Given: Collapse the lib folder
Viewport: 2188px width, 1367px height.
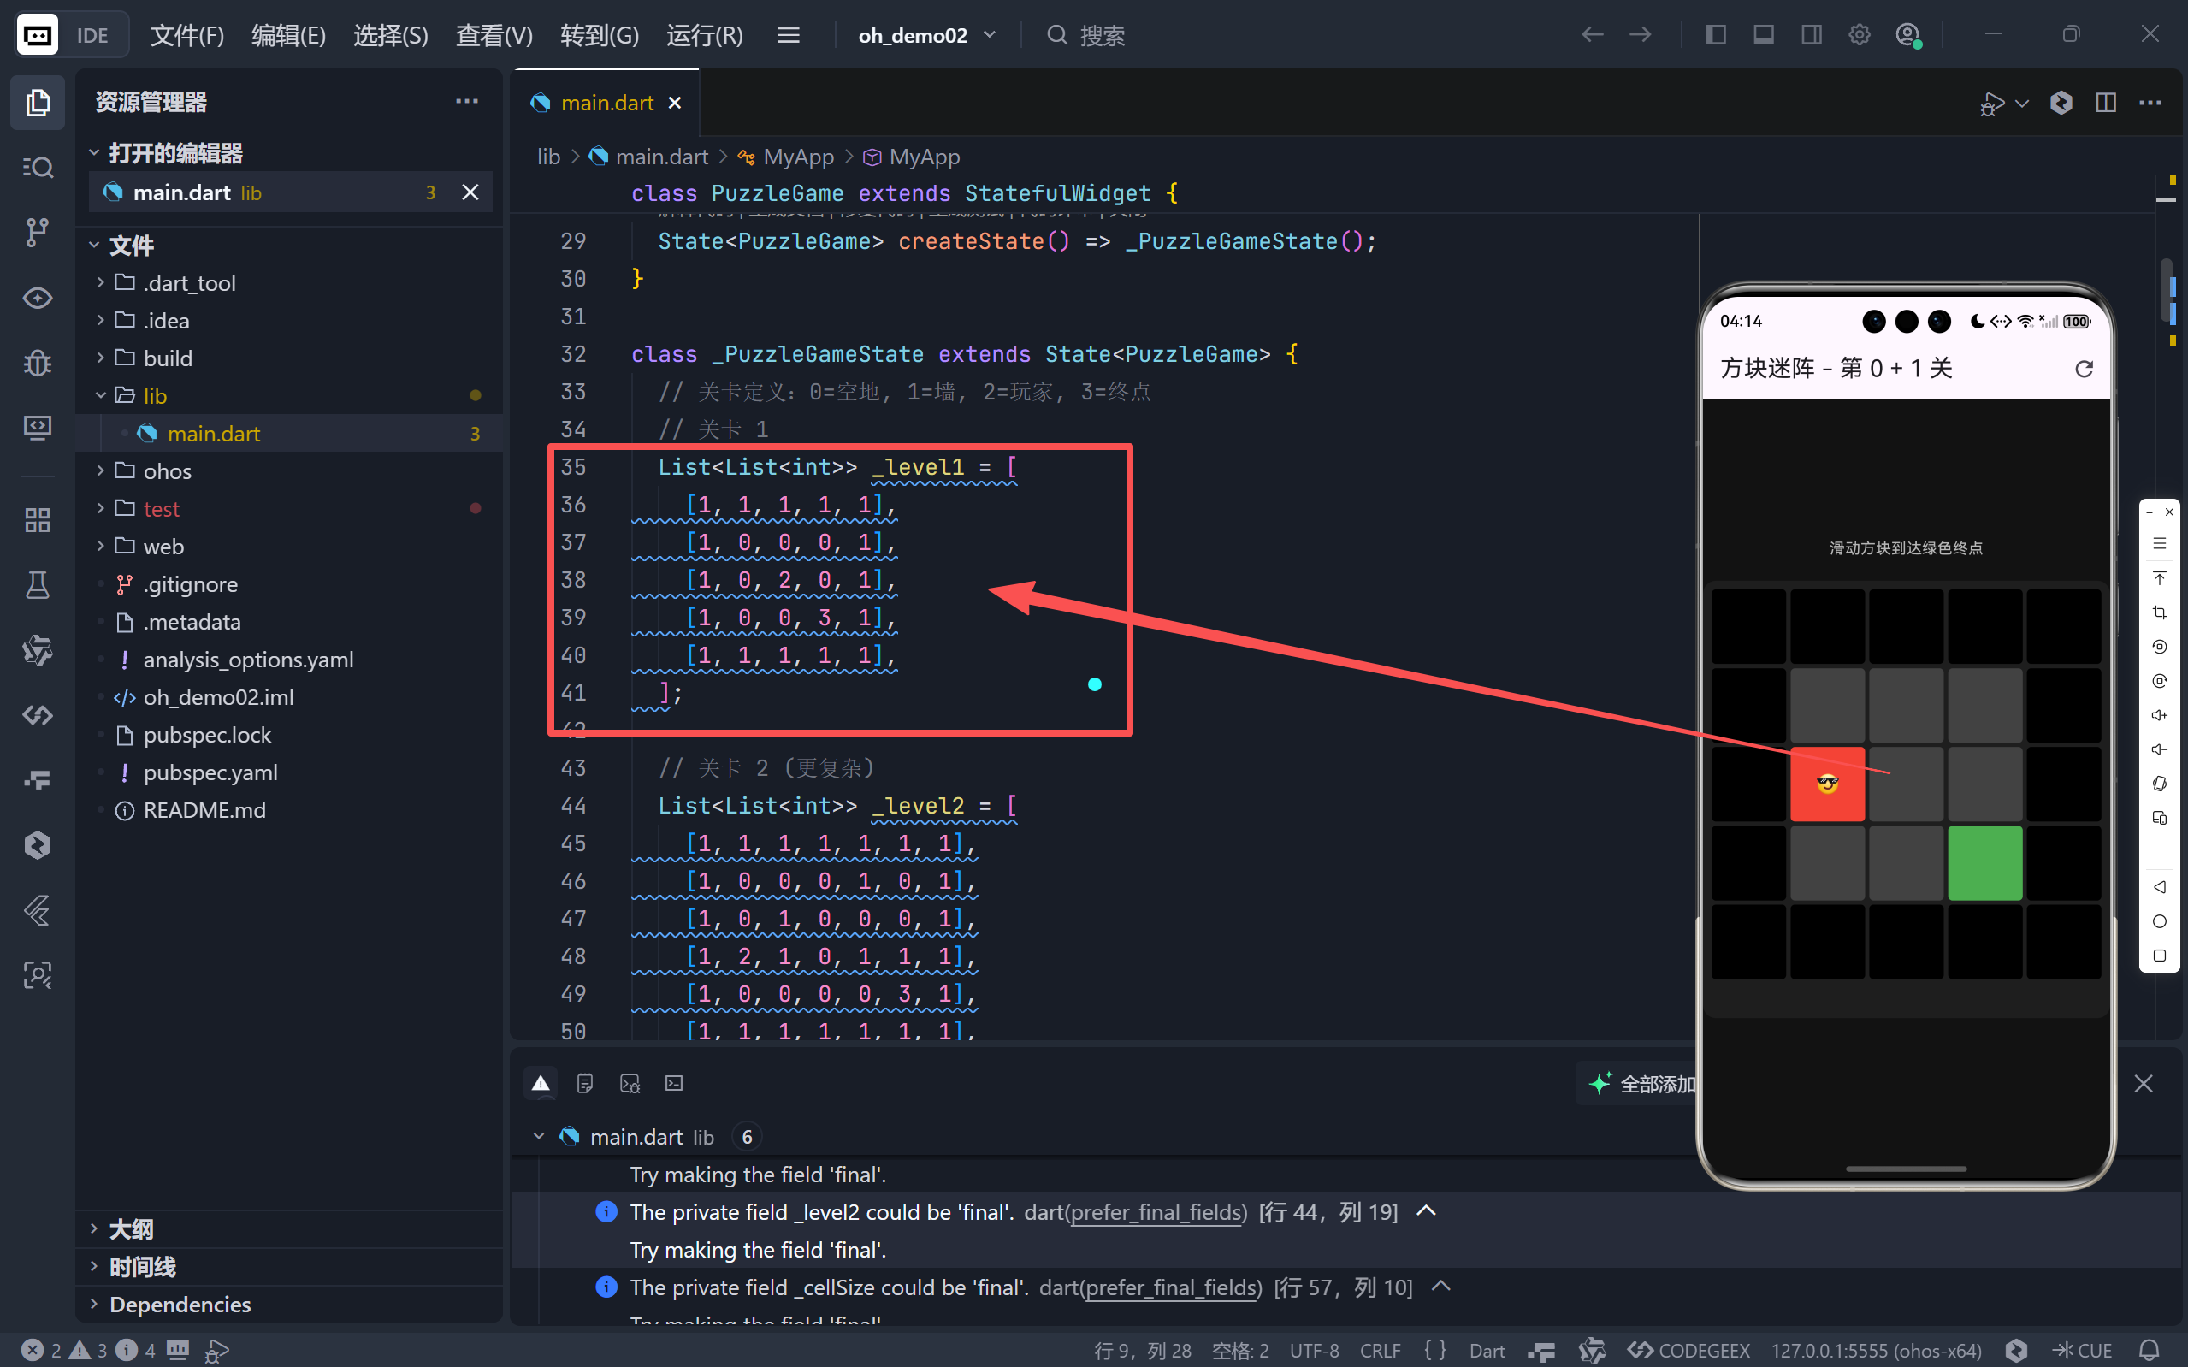Looking at the screenshot, I should click(155, 396).
